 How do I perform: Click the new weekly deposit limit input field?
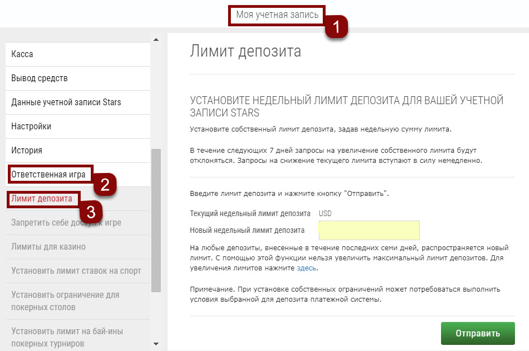click(369, 230)
